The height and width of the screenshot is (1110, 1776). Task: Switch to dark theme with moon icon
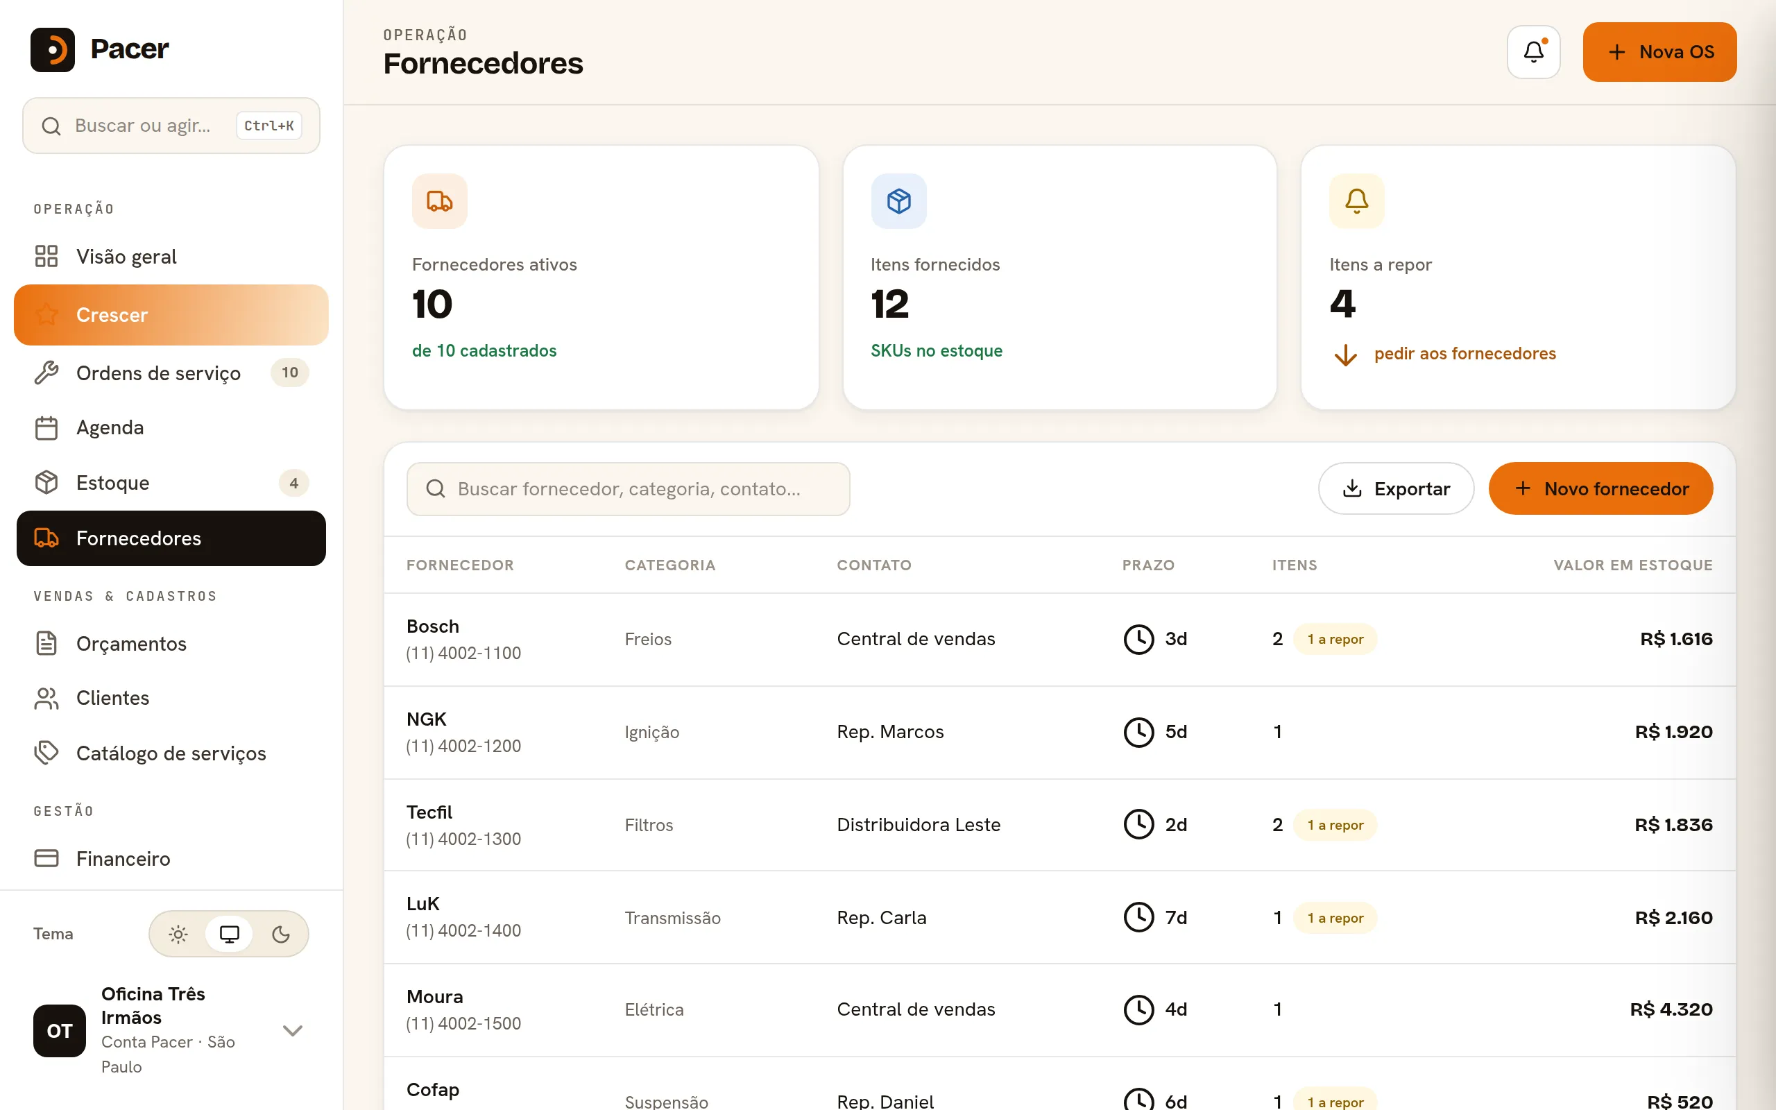(280, 934)
